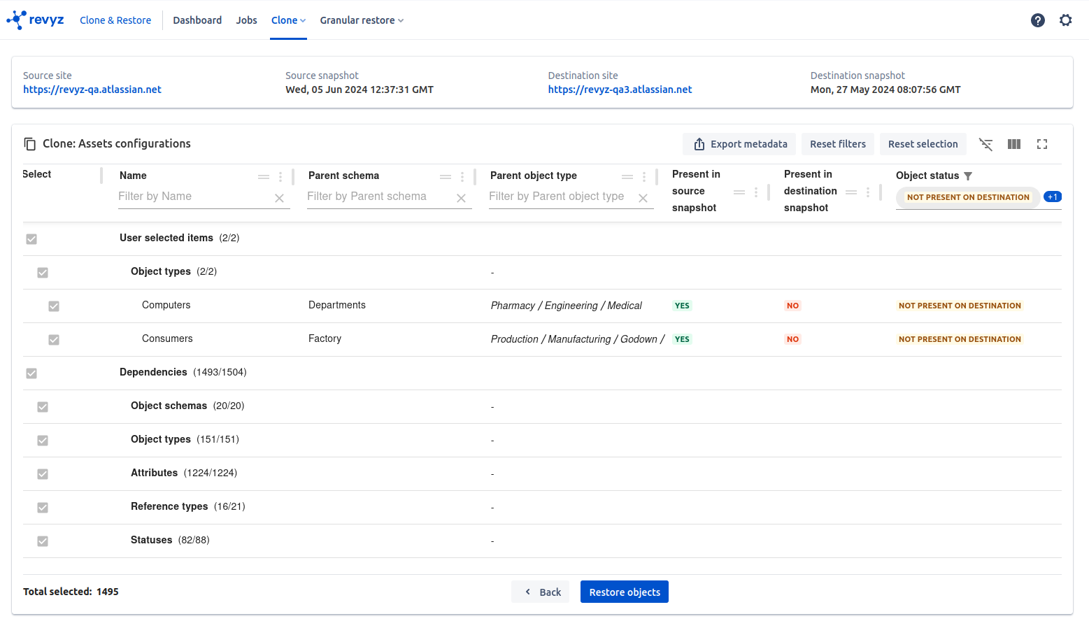Open Name column three-dot menu
The image size is (1089, 628).
tap(280, 177)
